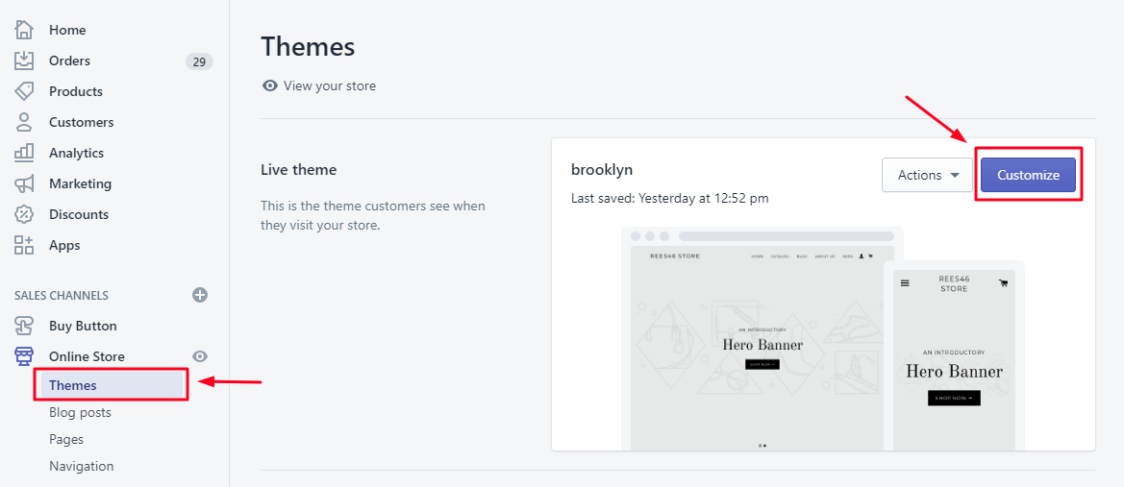This screenshot has width=1124, height=487.
Task: Open Analytics using bar chart icon
Action: click(24, 153)
